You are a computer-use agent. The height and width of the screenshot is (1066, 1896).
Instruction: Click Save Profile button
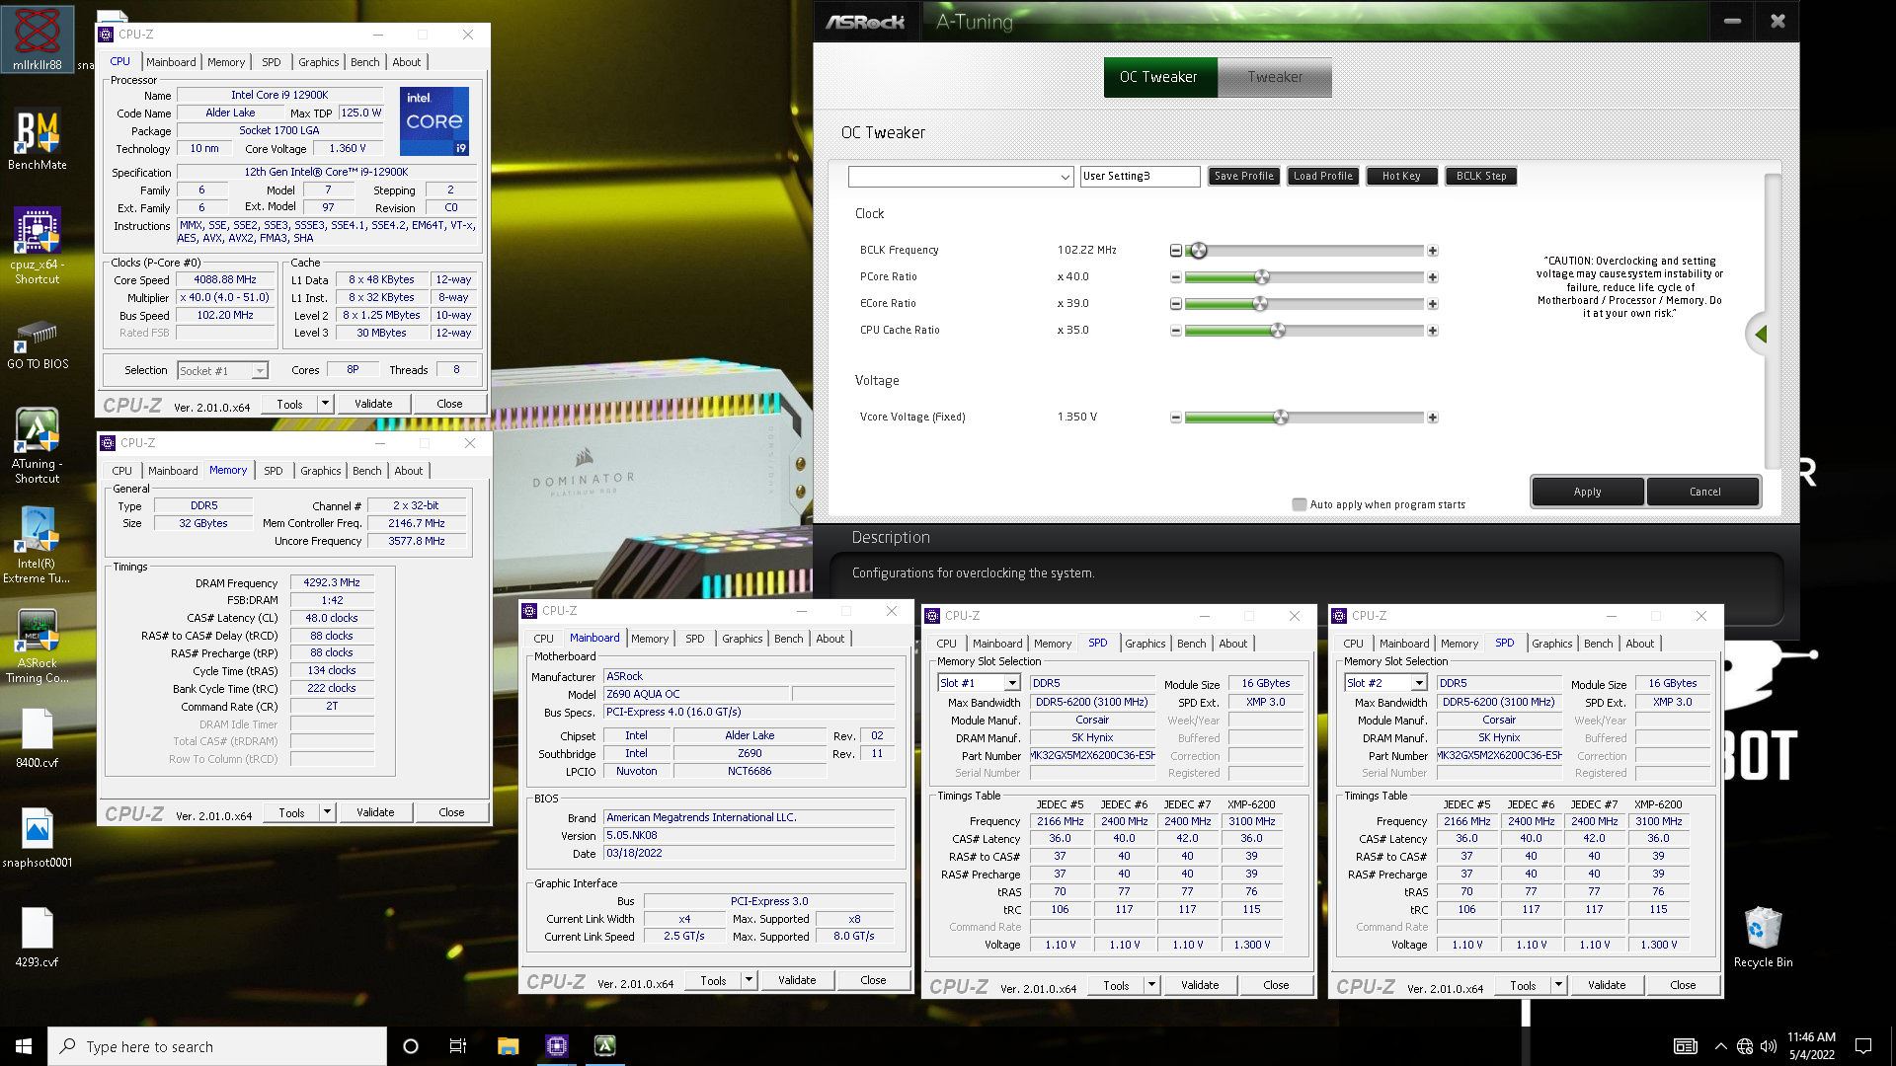(1243, 177)
